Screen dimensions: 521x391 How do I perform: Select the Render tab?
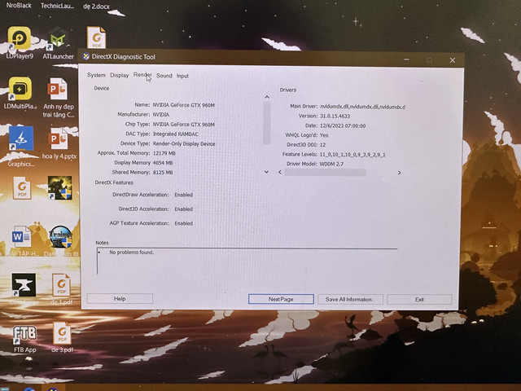(142, 75)
